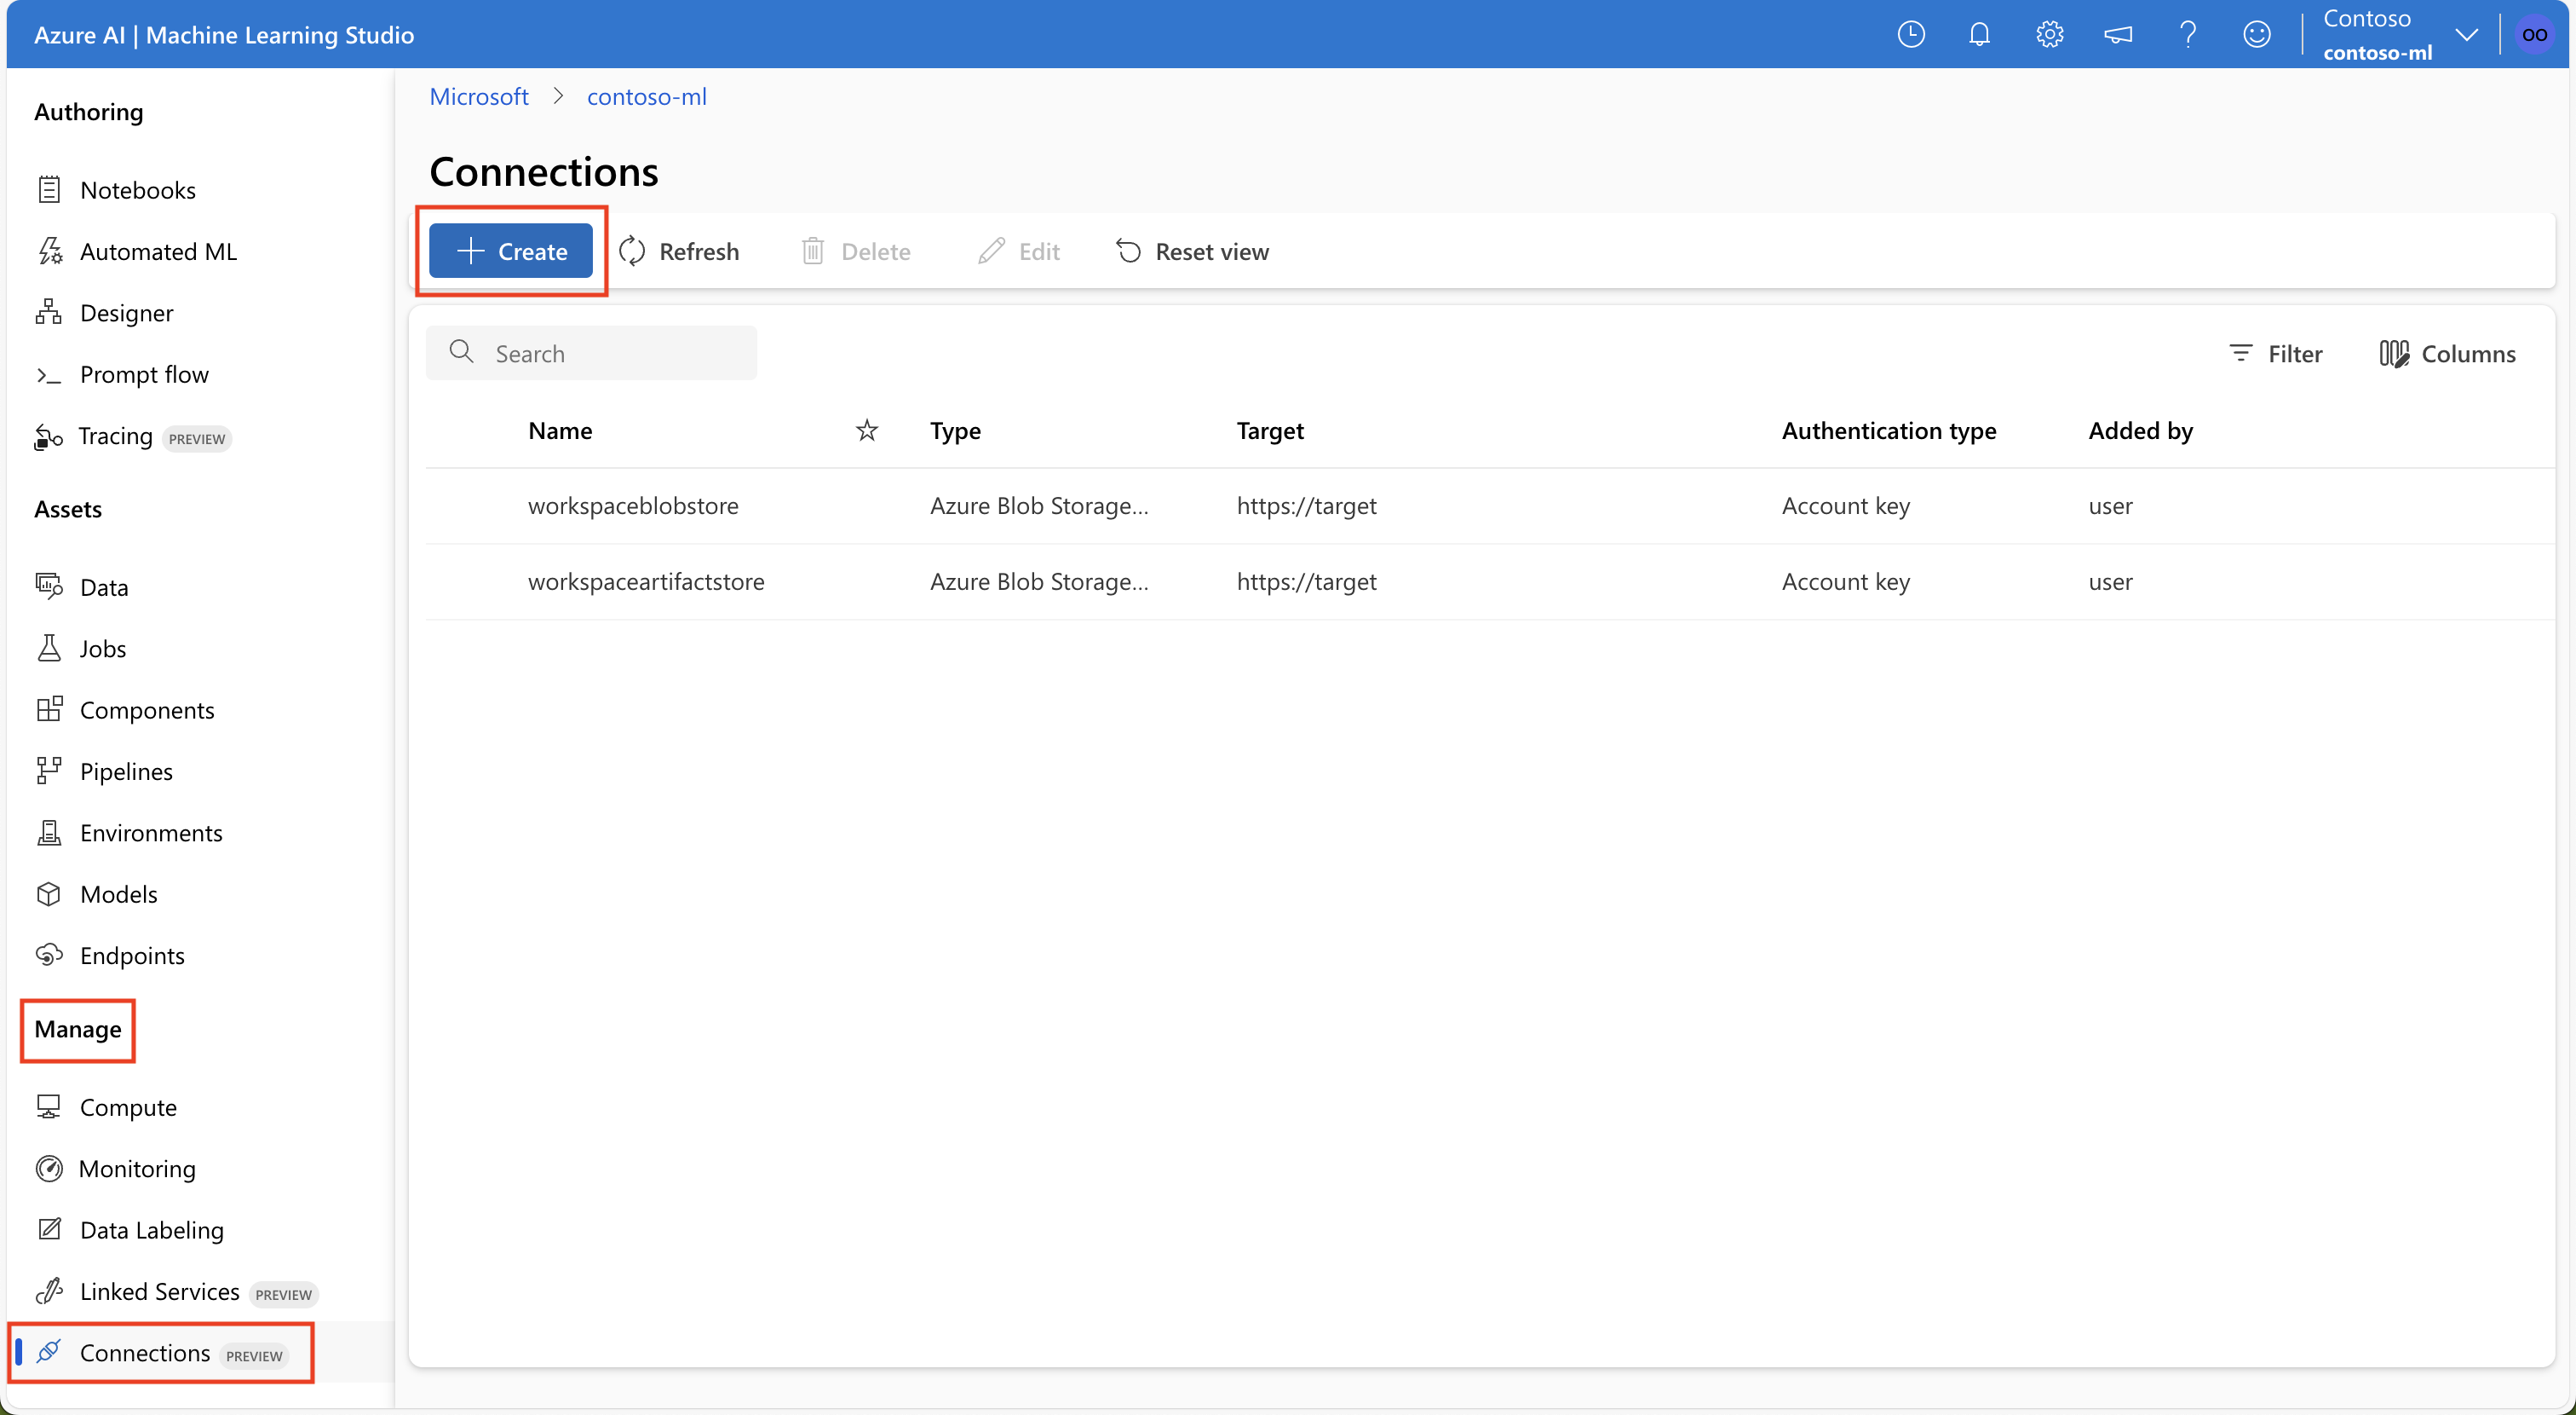
Task: Click the Data icon under Assets
Action: pos(49,586)
